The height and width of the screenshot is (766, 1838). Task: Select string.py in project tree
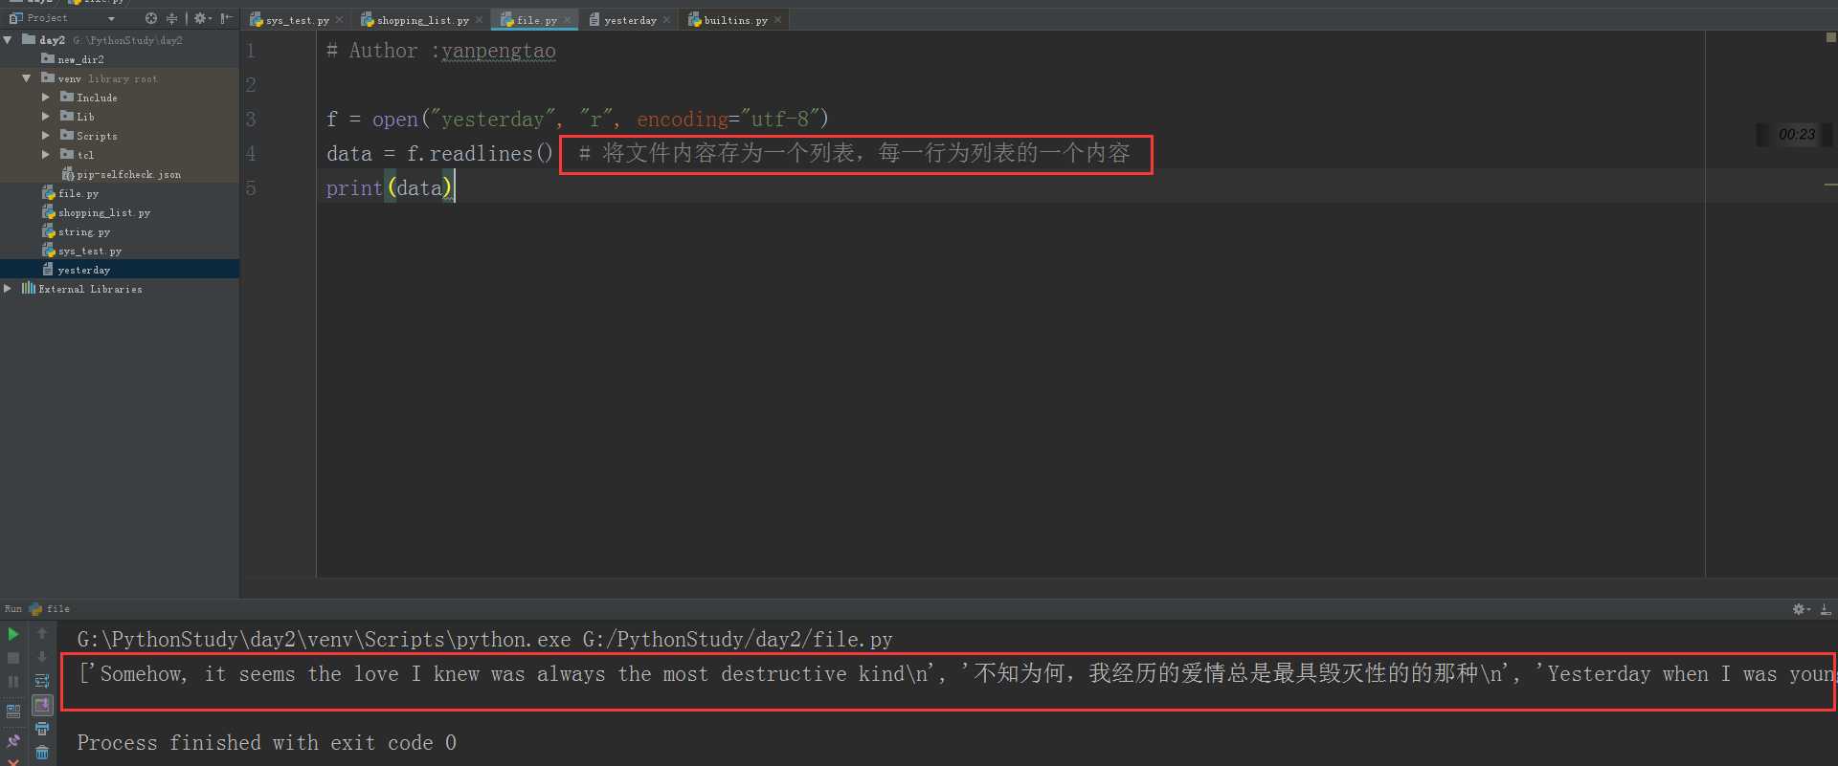pyautogui.click(x=77, y=231)
